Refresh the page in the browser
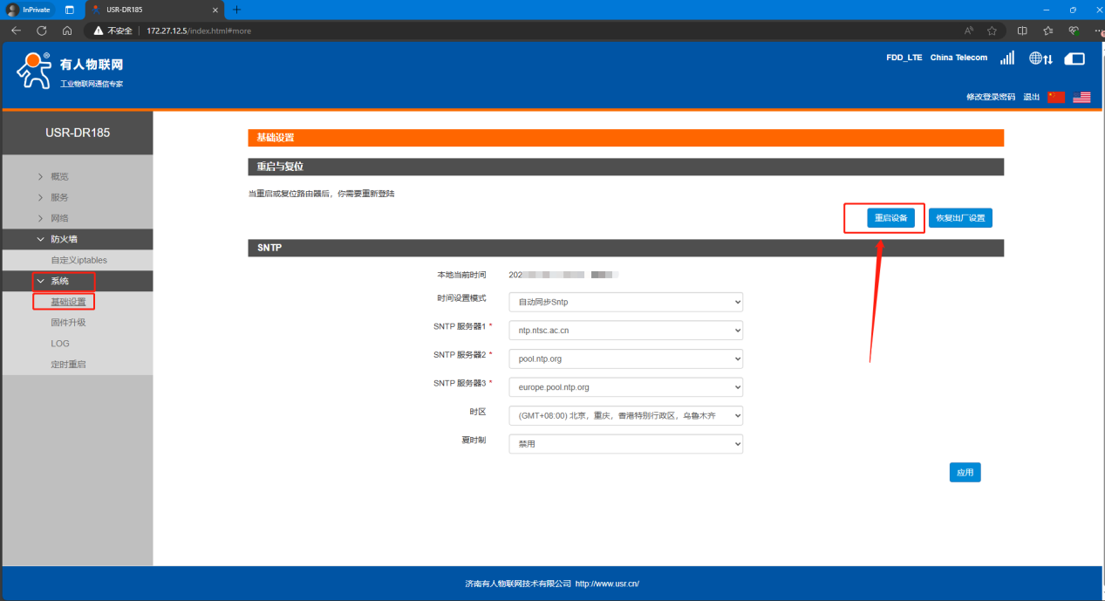 41,31
